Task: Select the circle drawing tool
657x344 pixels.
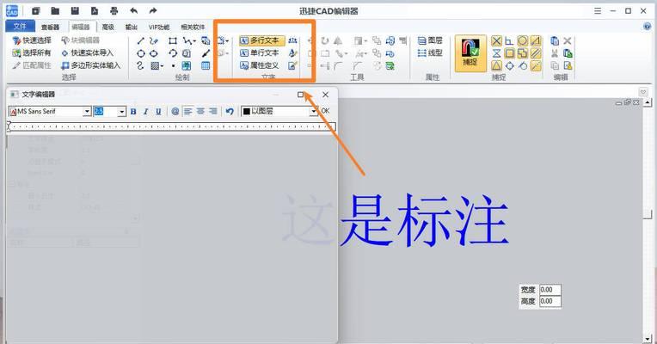Action: [x=141, y=53]
